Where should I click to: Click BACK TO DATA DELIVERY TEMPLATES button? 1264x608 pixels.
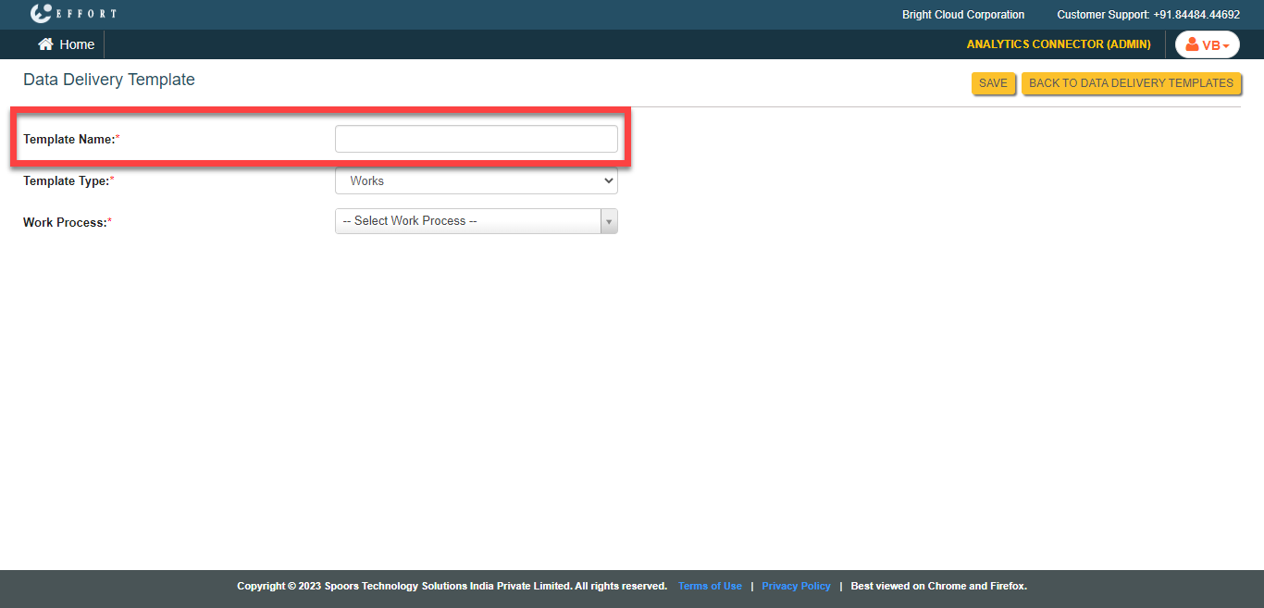(1131, 83)
